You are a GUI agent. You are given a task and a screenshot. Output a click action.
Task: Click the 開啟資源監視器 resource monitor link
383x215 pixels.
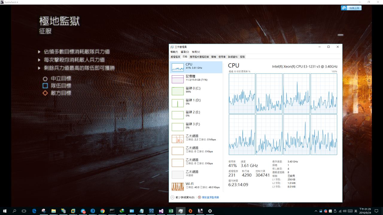coord(210,197)
